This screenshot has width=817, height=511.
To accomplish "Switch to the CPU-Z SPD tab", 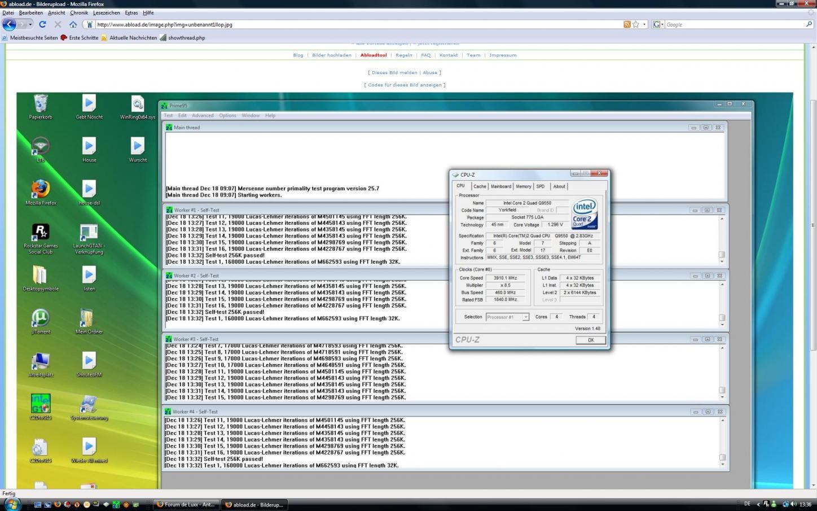I will [x=541, y=186].
